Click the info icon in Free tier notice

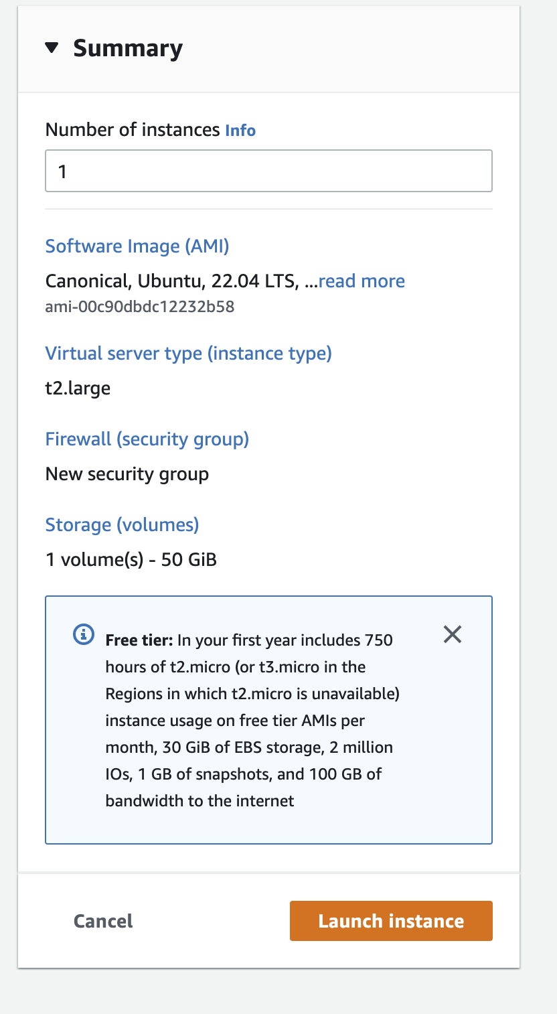(83, 635)
